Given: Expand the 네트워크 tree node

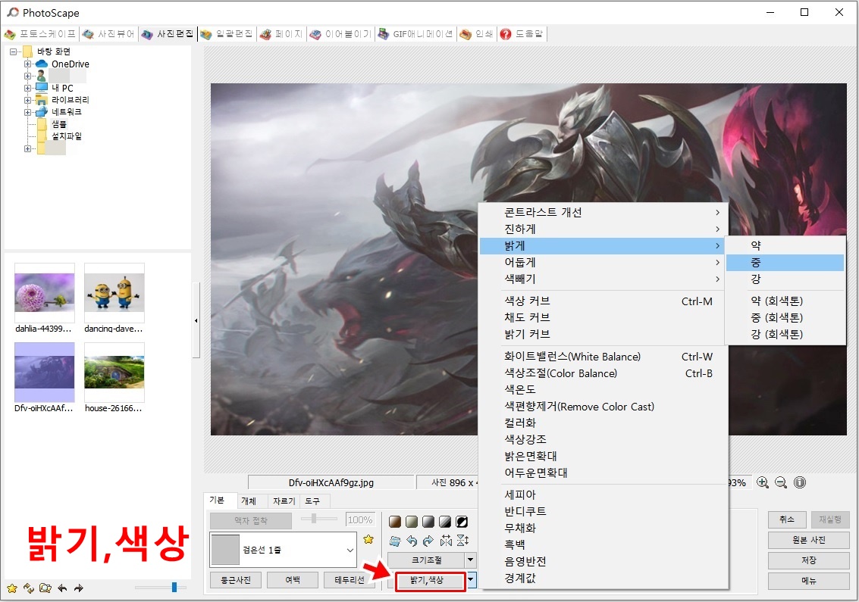Looking at the screenshot, I should pos(27,112).
